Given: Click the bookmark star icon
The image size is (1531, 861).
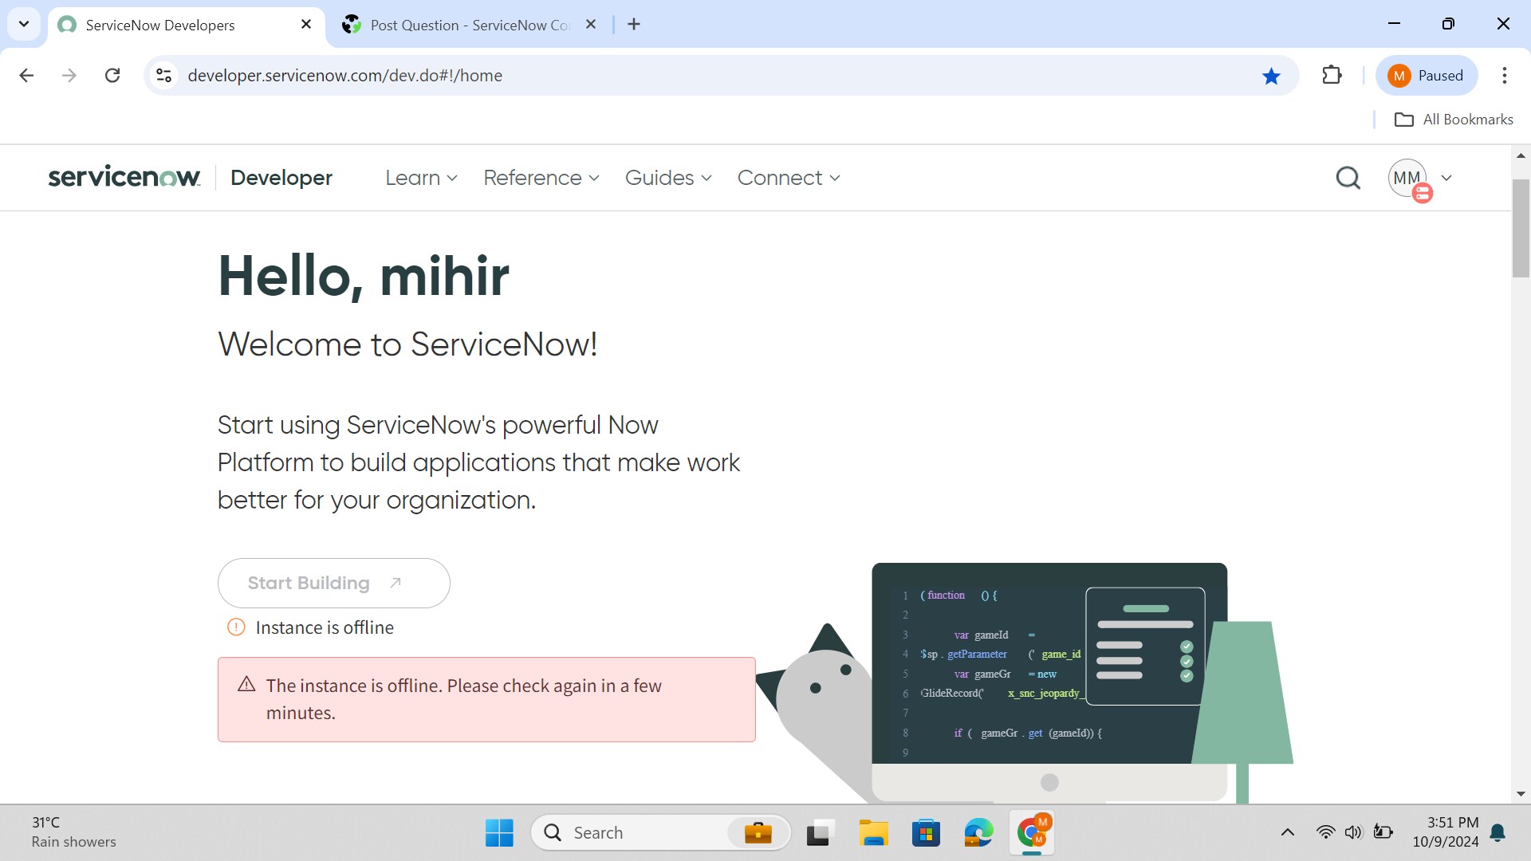Looking at the screenshot, I should pos(1271,76).
